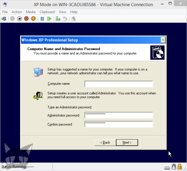
Task: Open the Help menu
Action: click(x=74, y=12)
